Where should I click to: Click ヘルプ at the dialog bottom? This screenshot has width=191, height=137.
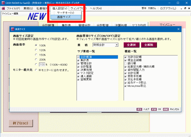[x=146, y=109]
